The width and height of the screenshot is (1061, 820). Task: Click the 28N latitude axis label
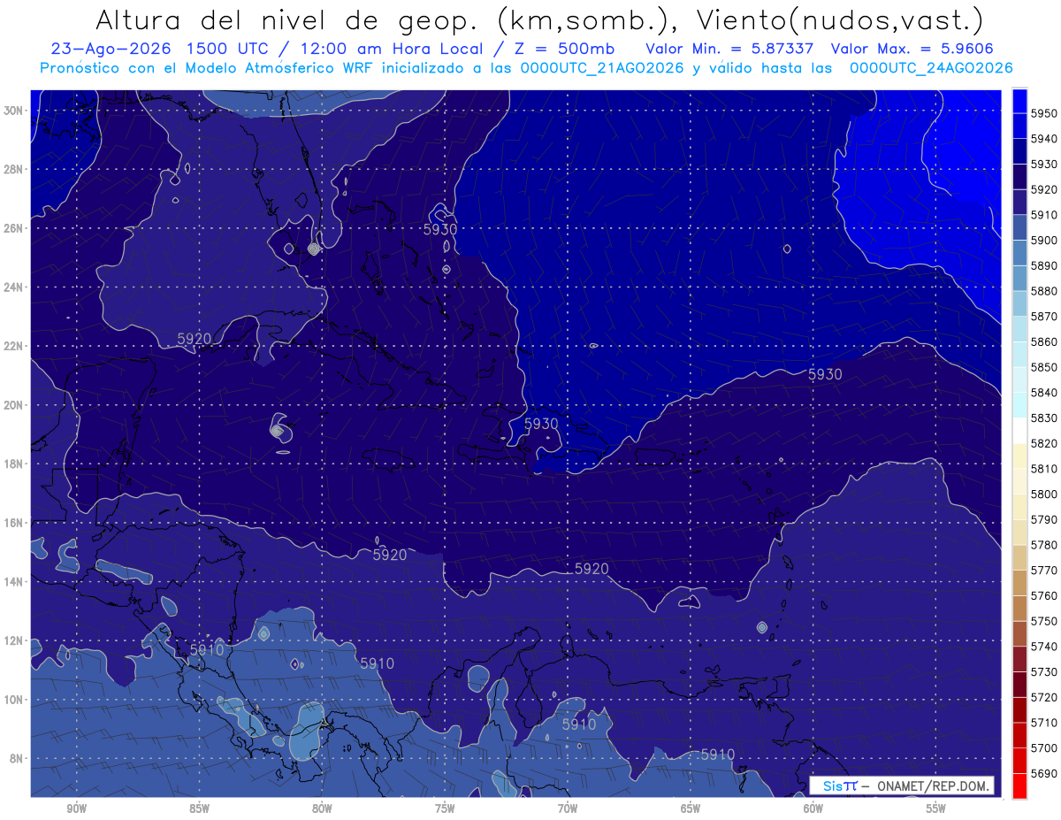13,169
